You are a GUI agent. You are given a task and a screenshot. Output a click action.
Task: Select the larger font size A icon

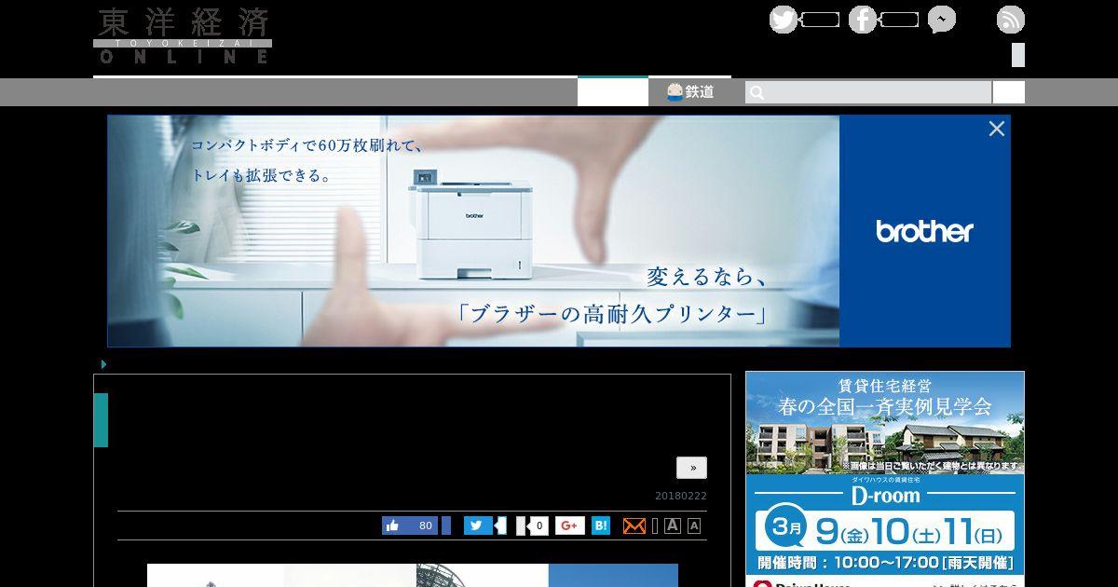673,526
